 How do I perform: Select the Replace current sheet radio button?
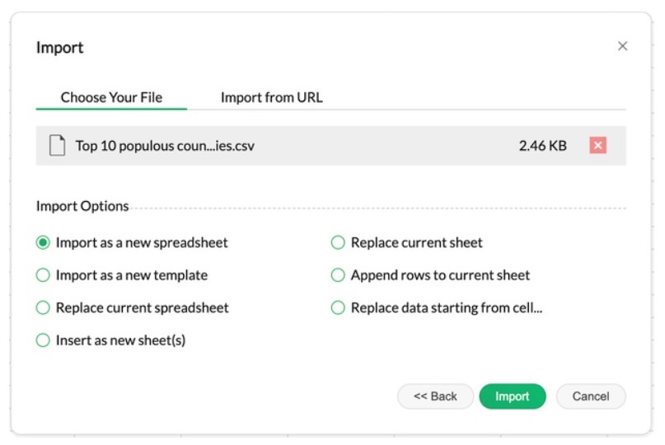[338, 243]
